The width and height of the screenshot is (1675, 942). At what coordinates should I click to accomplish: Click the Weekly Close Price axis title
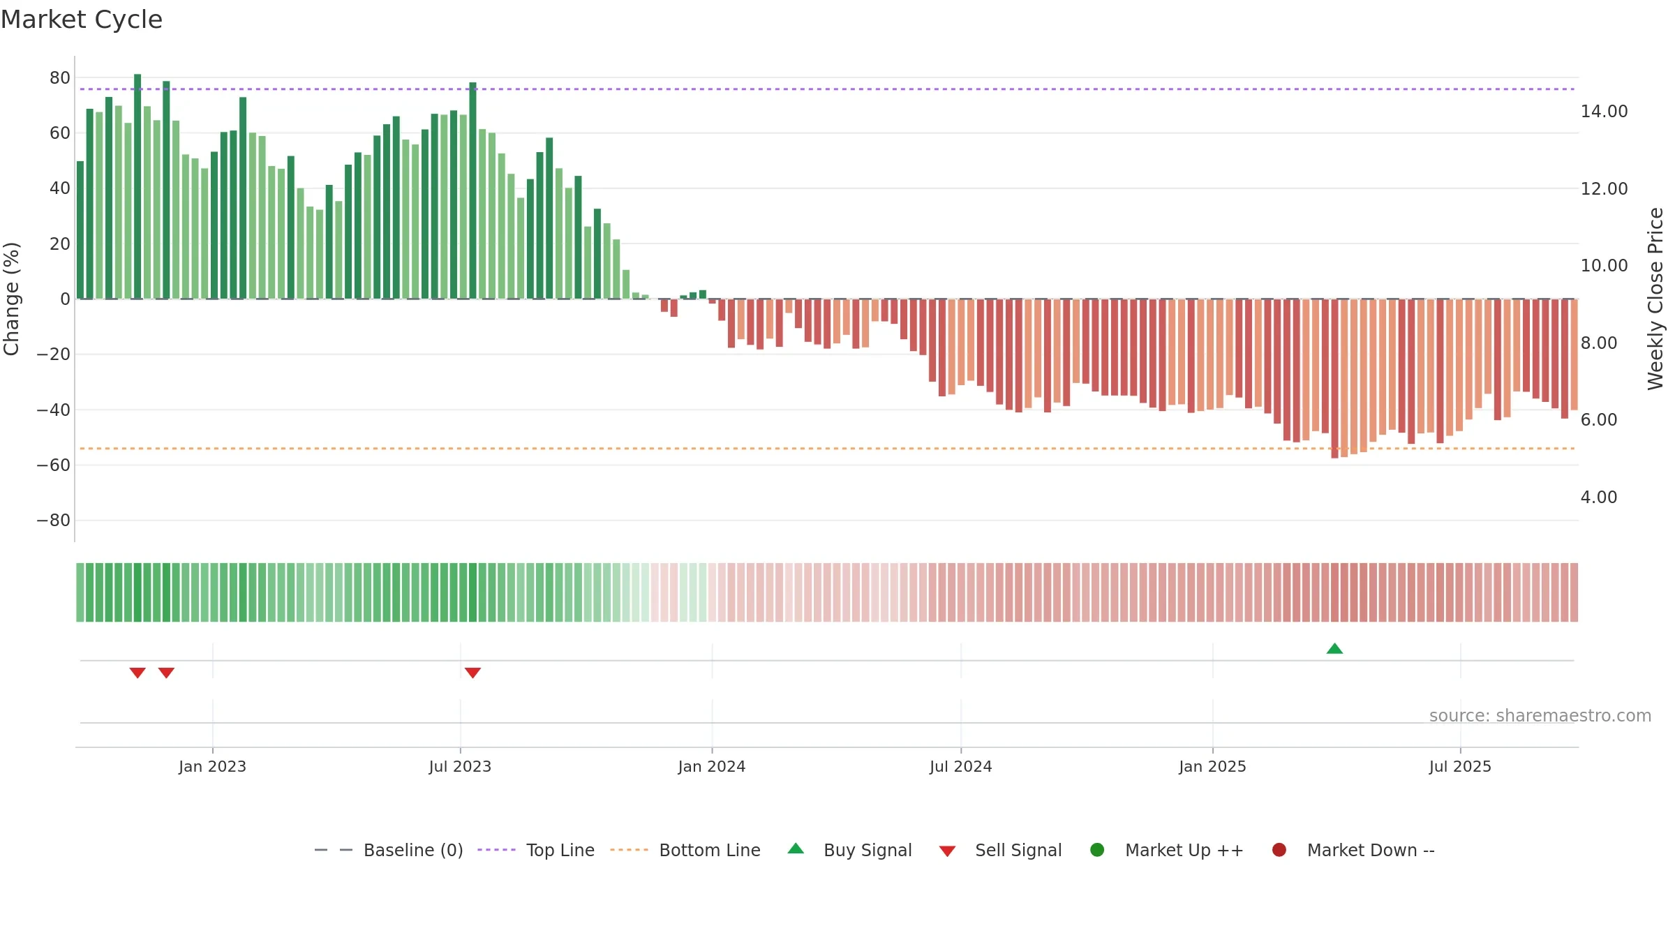(1655, 299)
